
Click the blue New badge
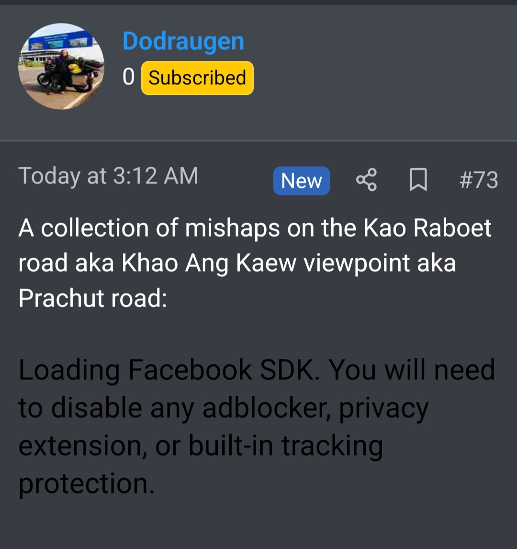[x=301, y=181]
